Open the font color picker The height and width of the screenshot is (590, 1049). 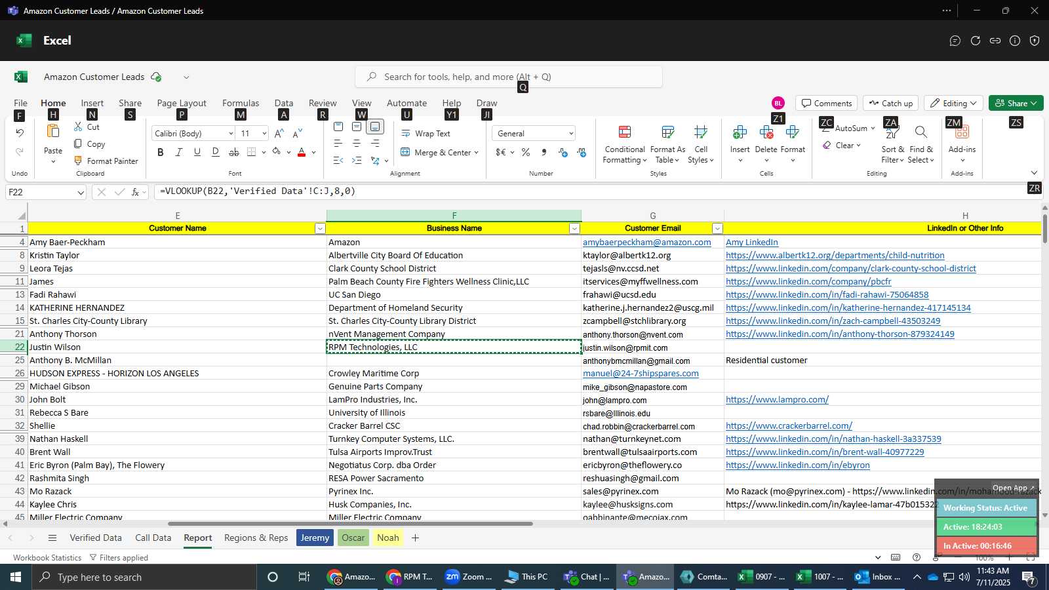point(313,152)
